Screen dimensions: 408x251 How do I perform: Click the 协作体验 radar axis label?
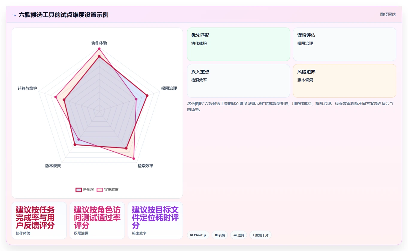coord(99,43)
